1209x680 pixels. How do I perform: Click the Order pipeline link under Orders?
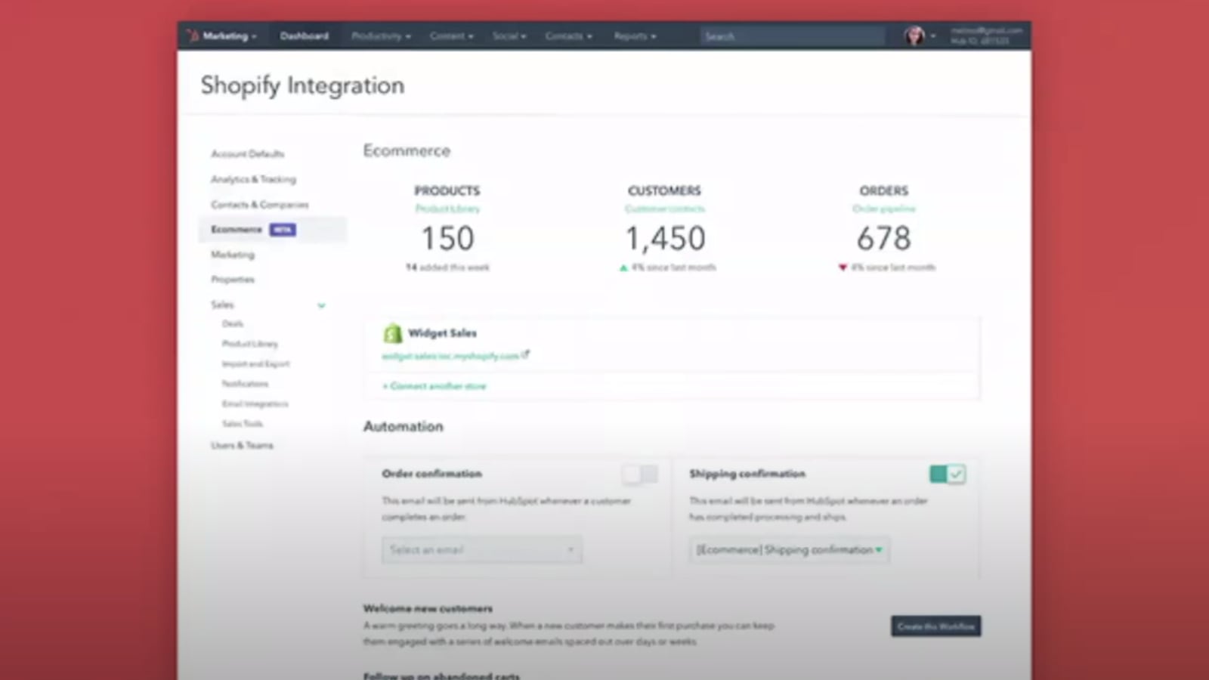tap(884, 209)
